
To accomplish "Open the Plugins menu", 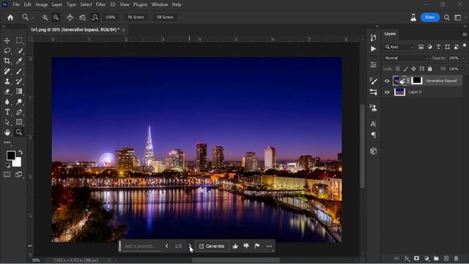I will point(140,4).
